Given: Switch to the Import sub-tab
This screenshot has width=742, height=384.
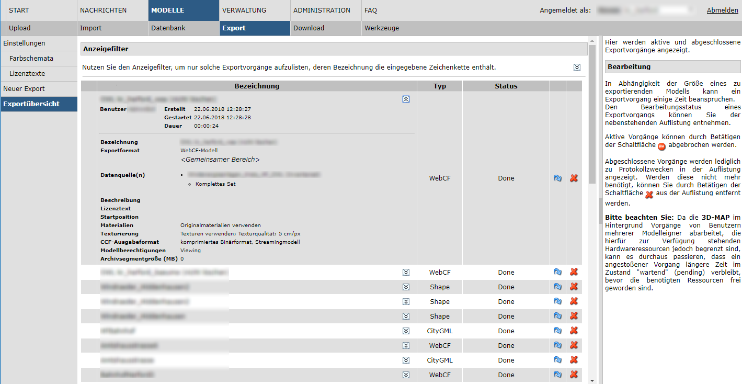Looking at the screenshot, I should pos(112,28).
